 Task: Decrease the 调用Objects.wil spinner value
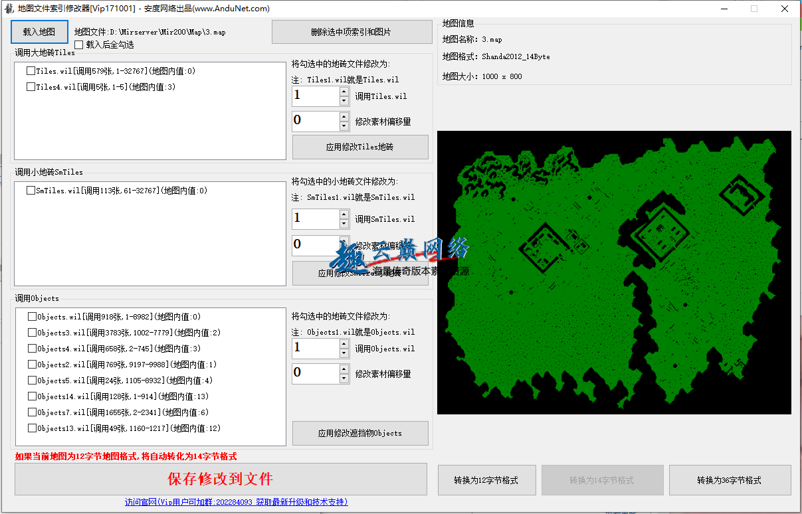point(344,353)
